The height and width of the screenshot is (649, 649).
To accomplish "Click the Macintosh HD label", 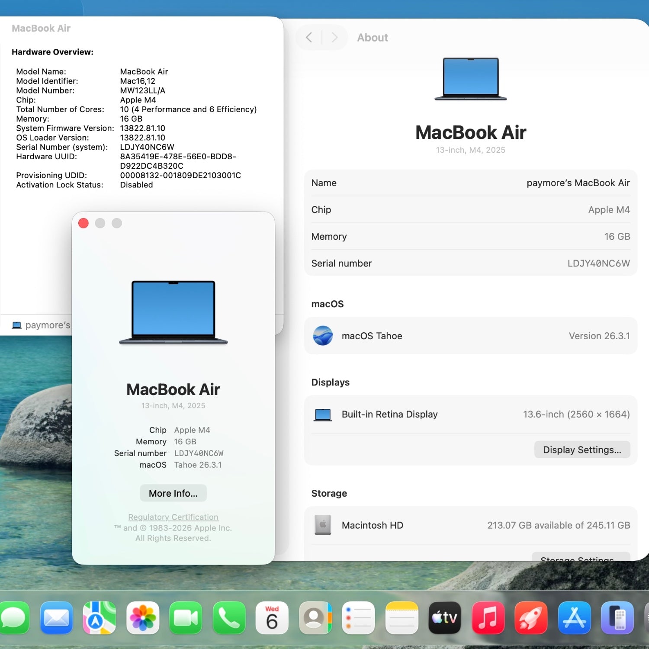I will (x=372, y=525).
